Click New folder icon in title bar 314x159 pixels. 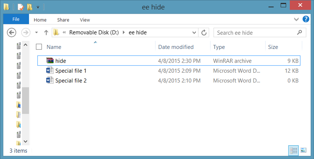tap(30, 7)
